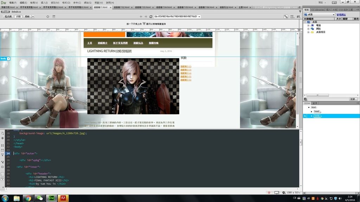This screenshot has height=202, width=360.
Task: Open Google Chrome from the taskbar
Action: (x=28, y=198)
